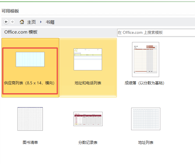This screenshot has width=195, height=164.
Task: Click the back arrow navigation button
Action: click(x=6, y=22)
